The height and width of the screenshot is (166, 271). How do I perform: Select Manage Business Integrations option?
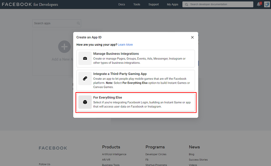(x=136, y=59)
